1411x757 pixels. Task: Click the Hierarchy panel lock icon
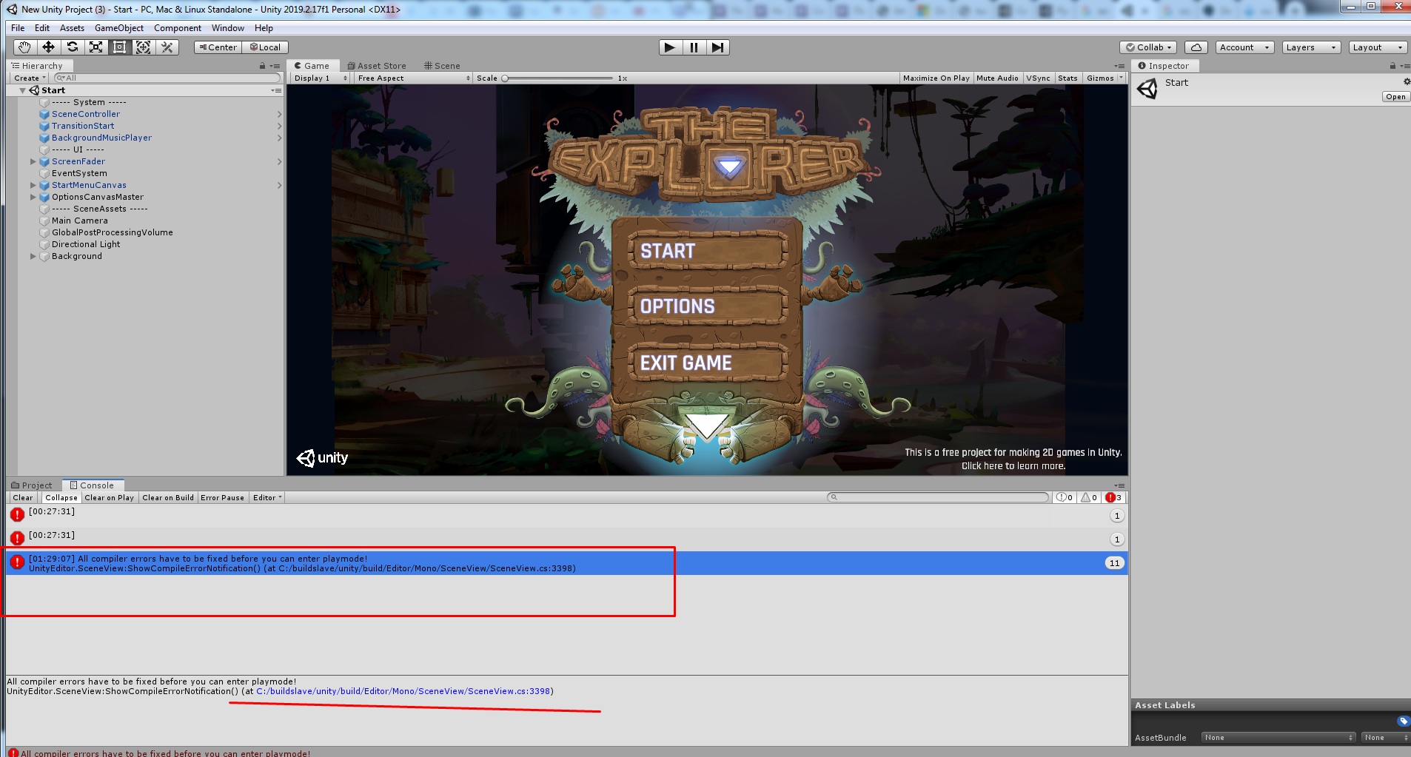(x=262, y=66)
